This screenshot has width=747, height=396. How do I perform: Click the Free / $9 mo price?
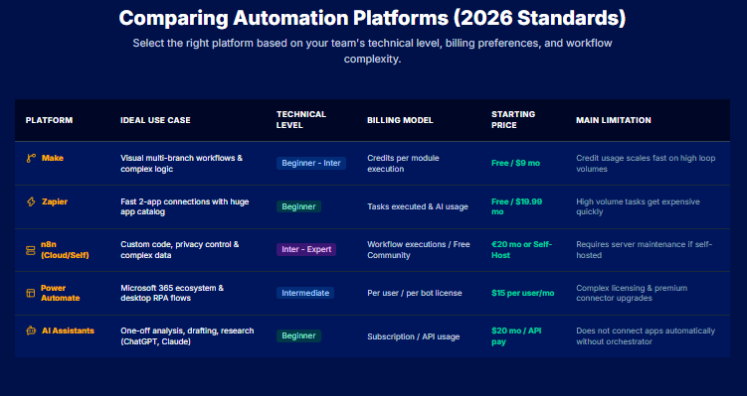pos(515,163)
